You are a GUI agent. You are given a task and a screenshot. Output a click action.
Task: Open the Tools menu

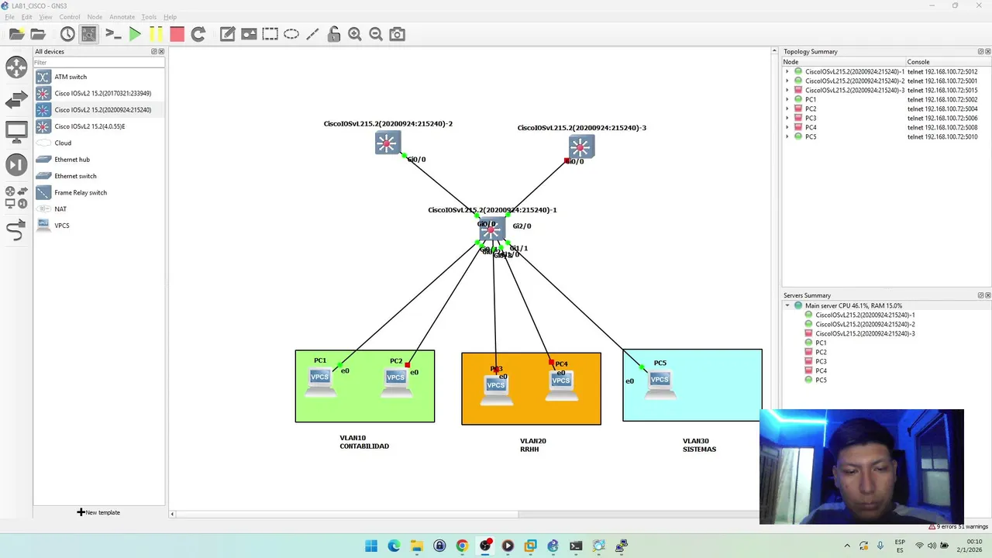(x=149, y=17)
